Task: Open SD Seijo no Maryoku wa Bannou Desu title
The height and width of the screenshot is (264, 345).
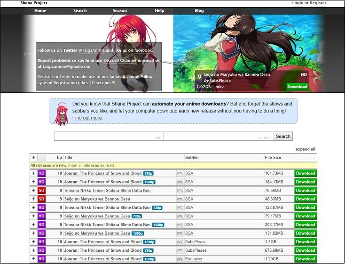Action: tap(97, 199)
